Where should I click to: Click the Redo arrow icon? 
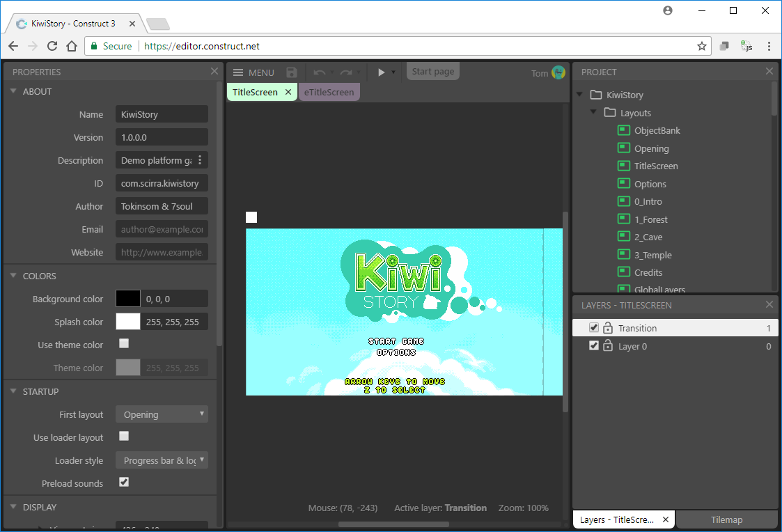pyautogui.click(x=346, y=72)
